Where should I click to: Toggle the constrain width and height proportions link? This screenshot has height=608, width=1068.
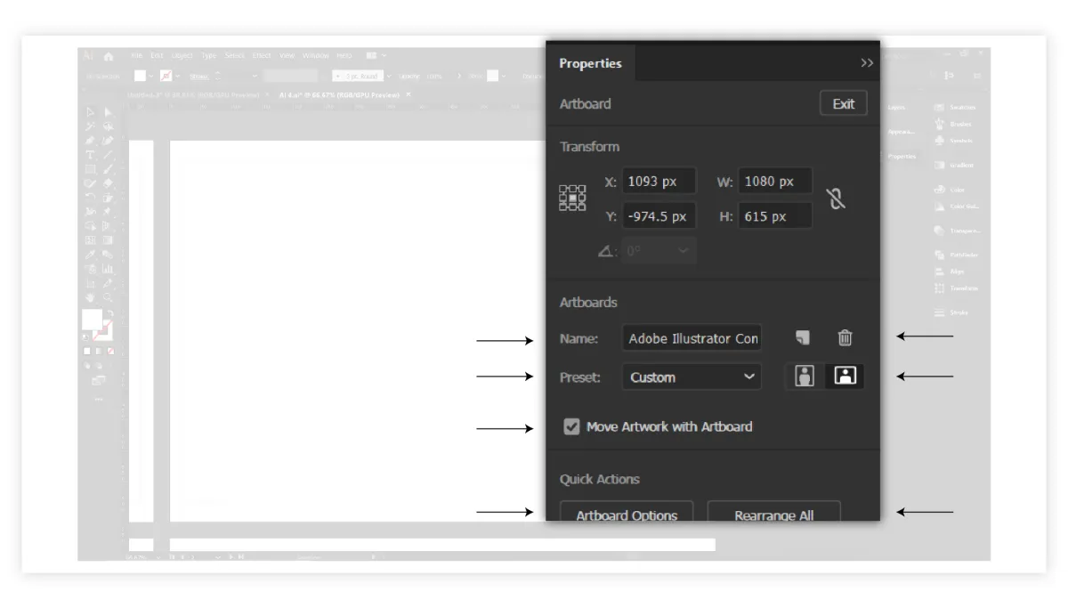[836, 198]
